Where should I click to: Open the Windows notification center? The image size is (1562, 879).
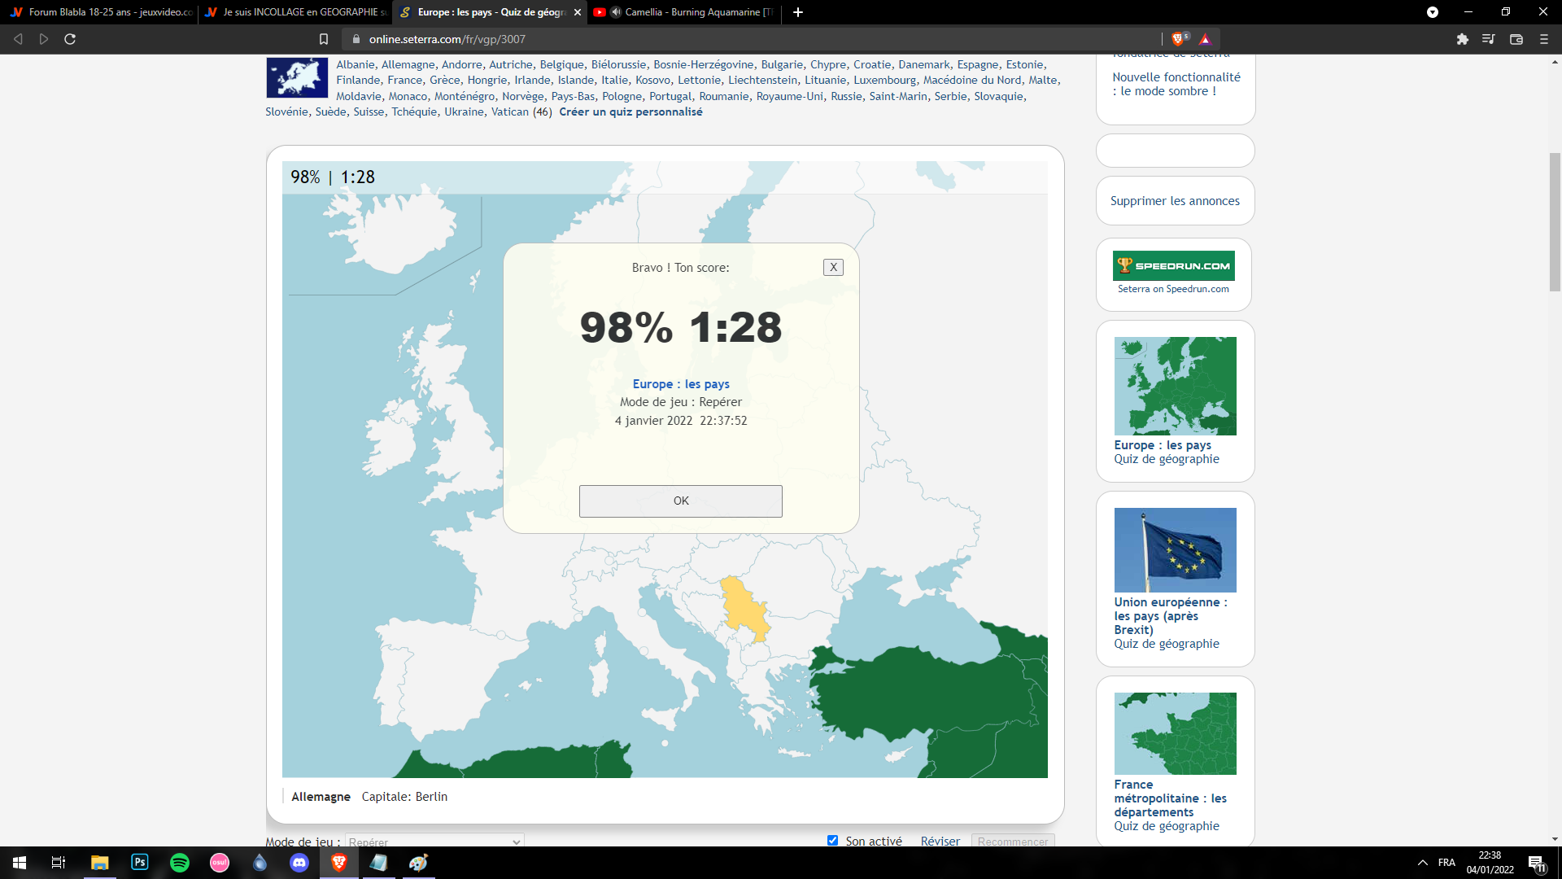1536,863
